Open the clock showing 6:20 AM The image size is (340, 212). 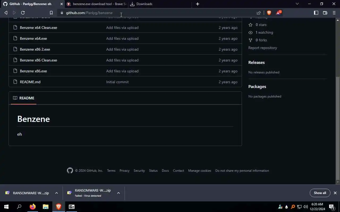pos(317,207)
